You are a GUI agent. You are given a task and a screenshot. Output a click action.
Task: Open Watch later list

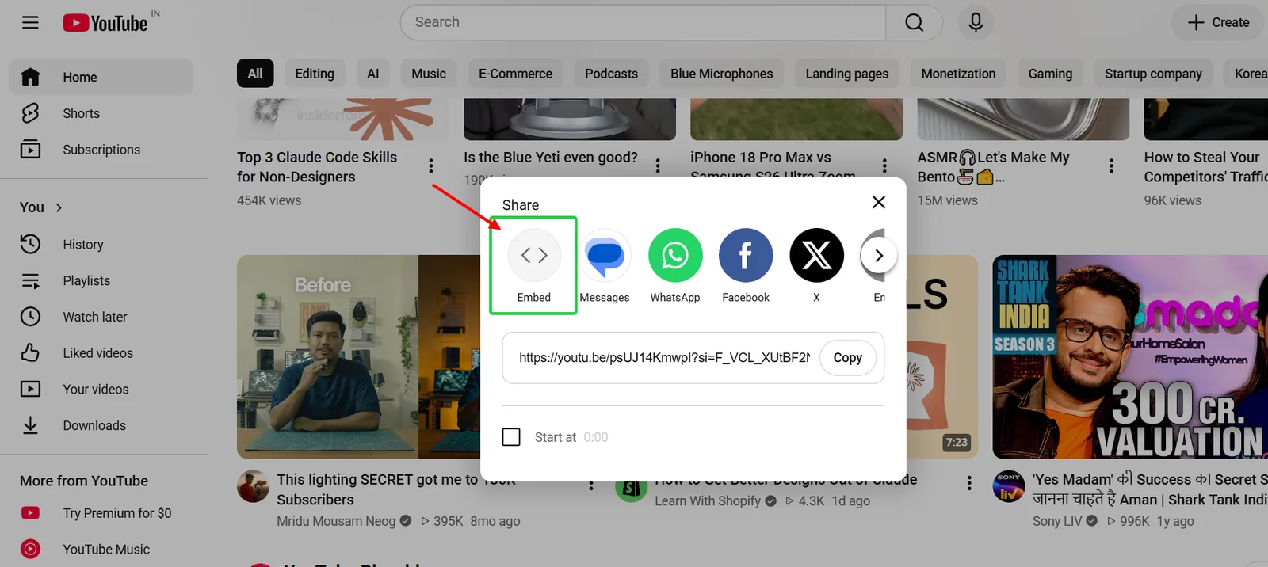[x=101, y=317]
